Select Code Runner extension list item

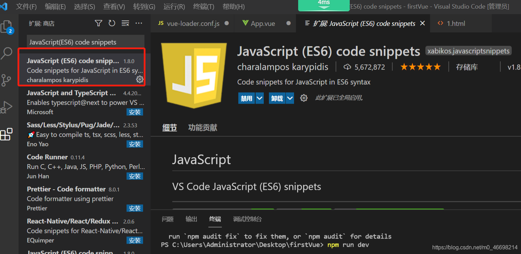pos(85,167)
